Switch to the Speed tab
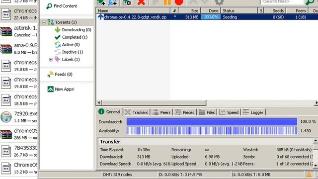Image resolution: width=318 pixels, height=179 pixels. [x=229, y=112]
